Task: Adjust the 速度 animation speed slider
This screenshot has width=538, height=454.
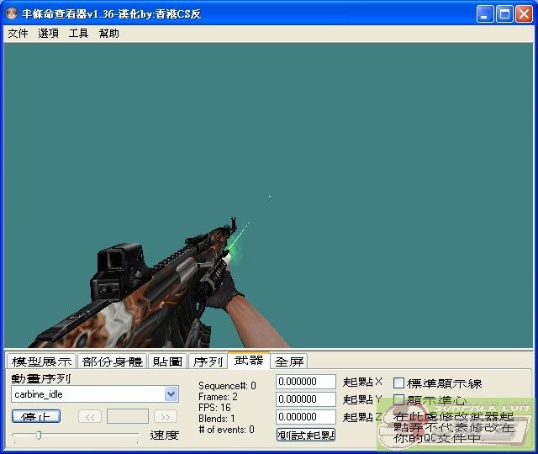Action: click(39, 435)
